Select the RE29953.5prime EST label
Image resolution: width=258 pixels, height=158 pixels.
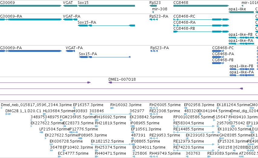[165, 135]
